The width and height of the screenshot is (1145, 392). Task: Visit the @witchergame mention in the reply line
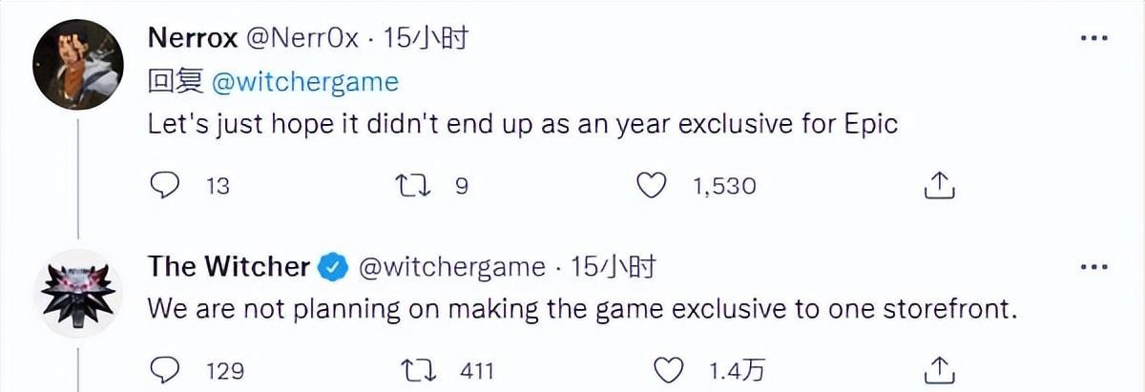point(303,82)
